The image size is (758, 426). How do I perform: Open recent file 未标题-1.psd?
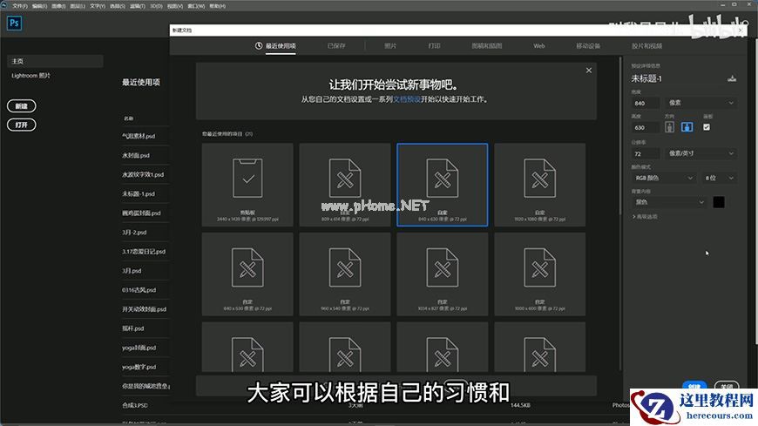click(x=139, y=194)
